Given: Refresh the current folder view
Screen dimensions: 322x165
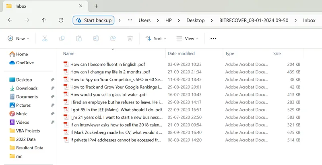Looking at the screenshot, I should pyautogui.click(x=61, y=20).
